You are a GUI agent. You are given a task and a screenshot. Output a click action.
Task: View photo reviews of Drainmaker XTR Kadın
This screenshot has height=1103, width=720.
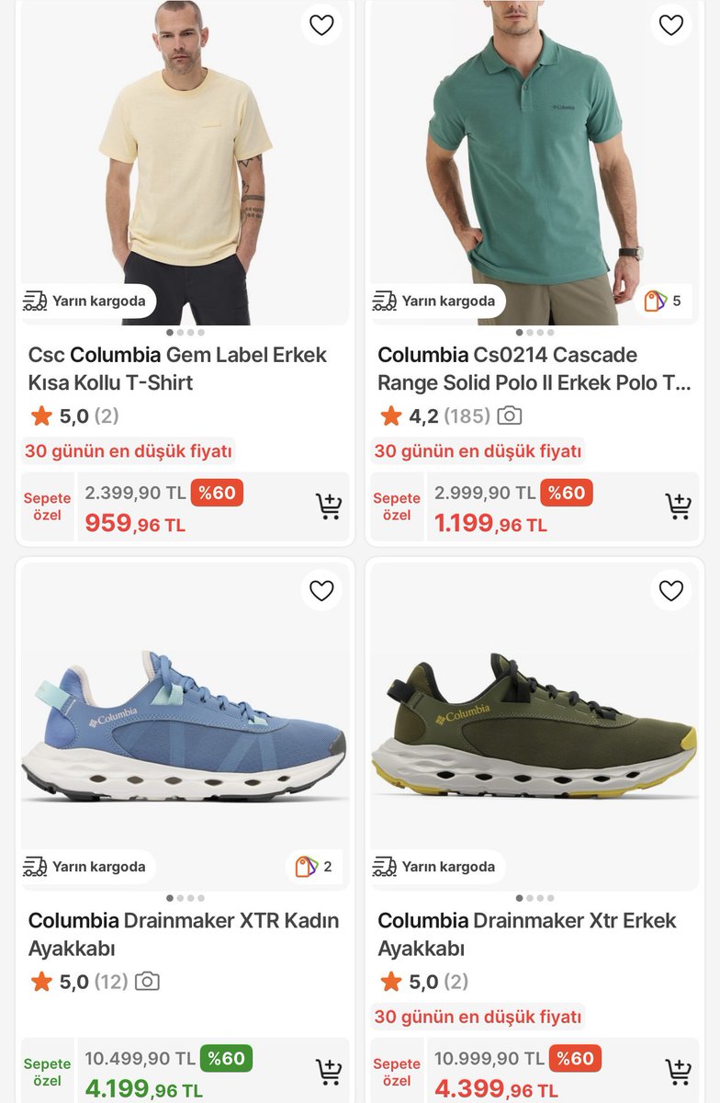click(147, 982)
